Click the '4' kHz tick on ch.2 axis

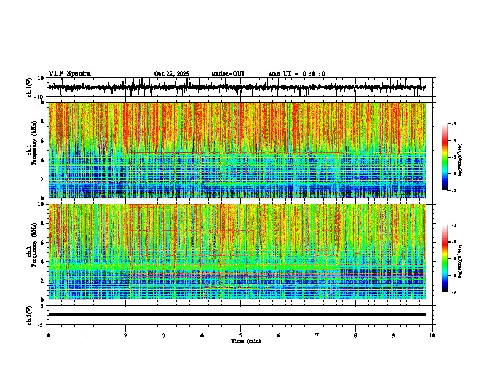click(43, 262)
